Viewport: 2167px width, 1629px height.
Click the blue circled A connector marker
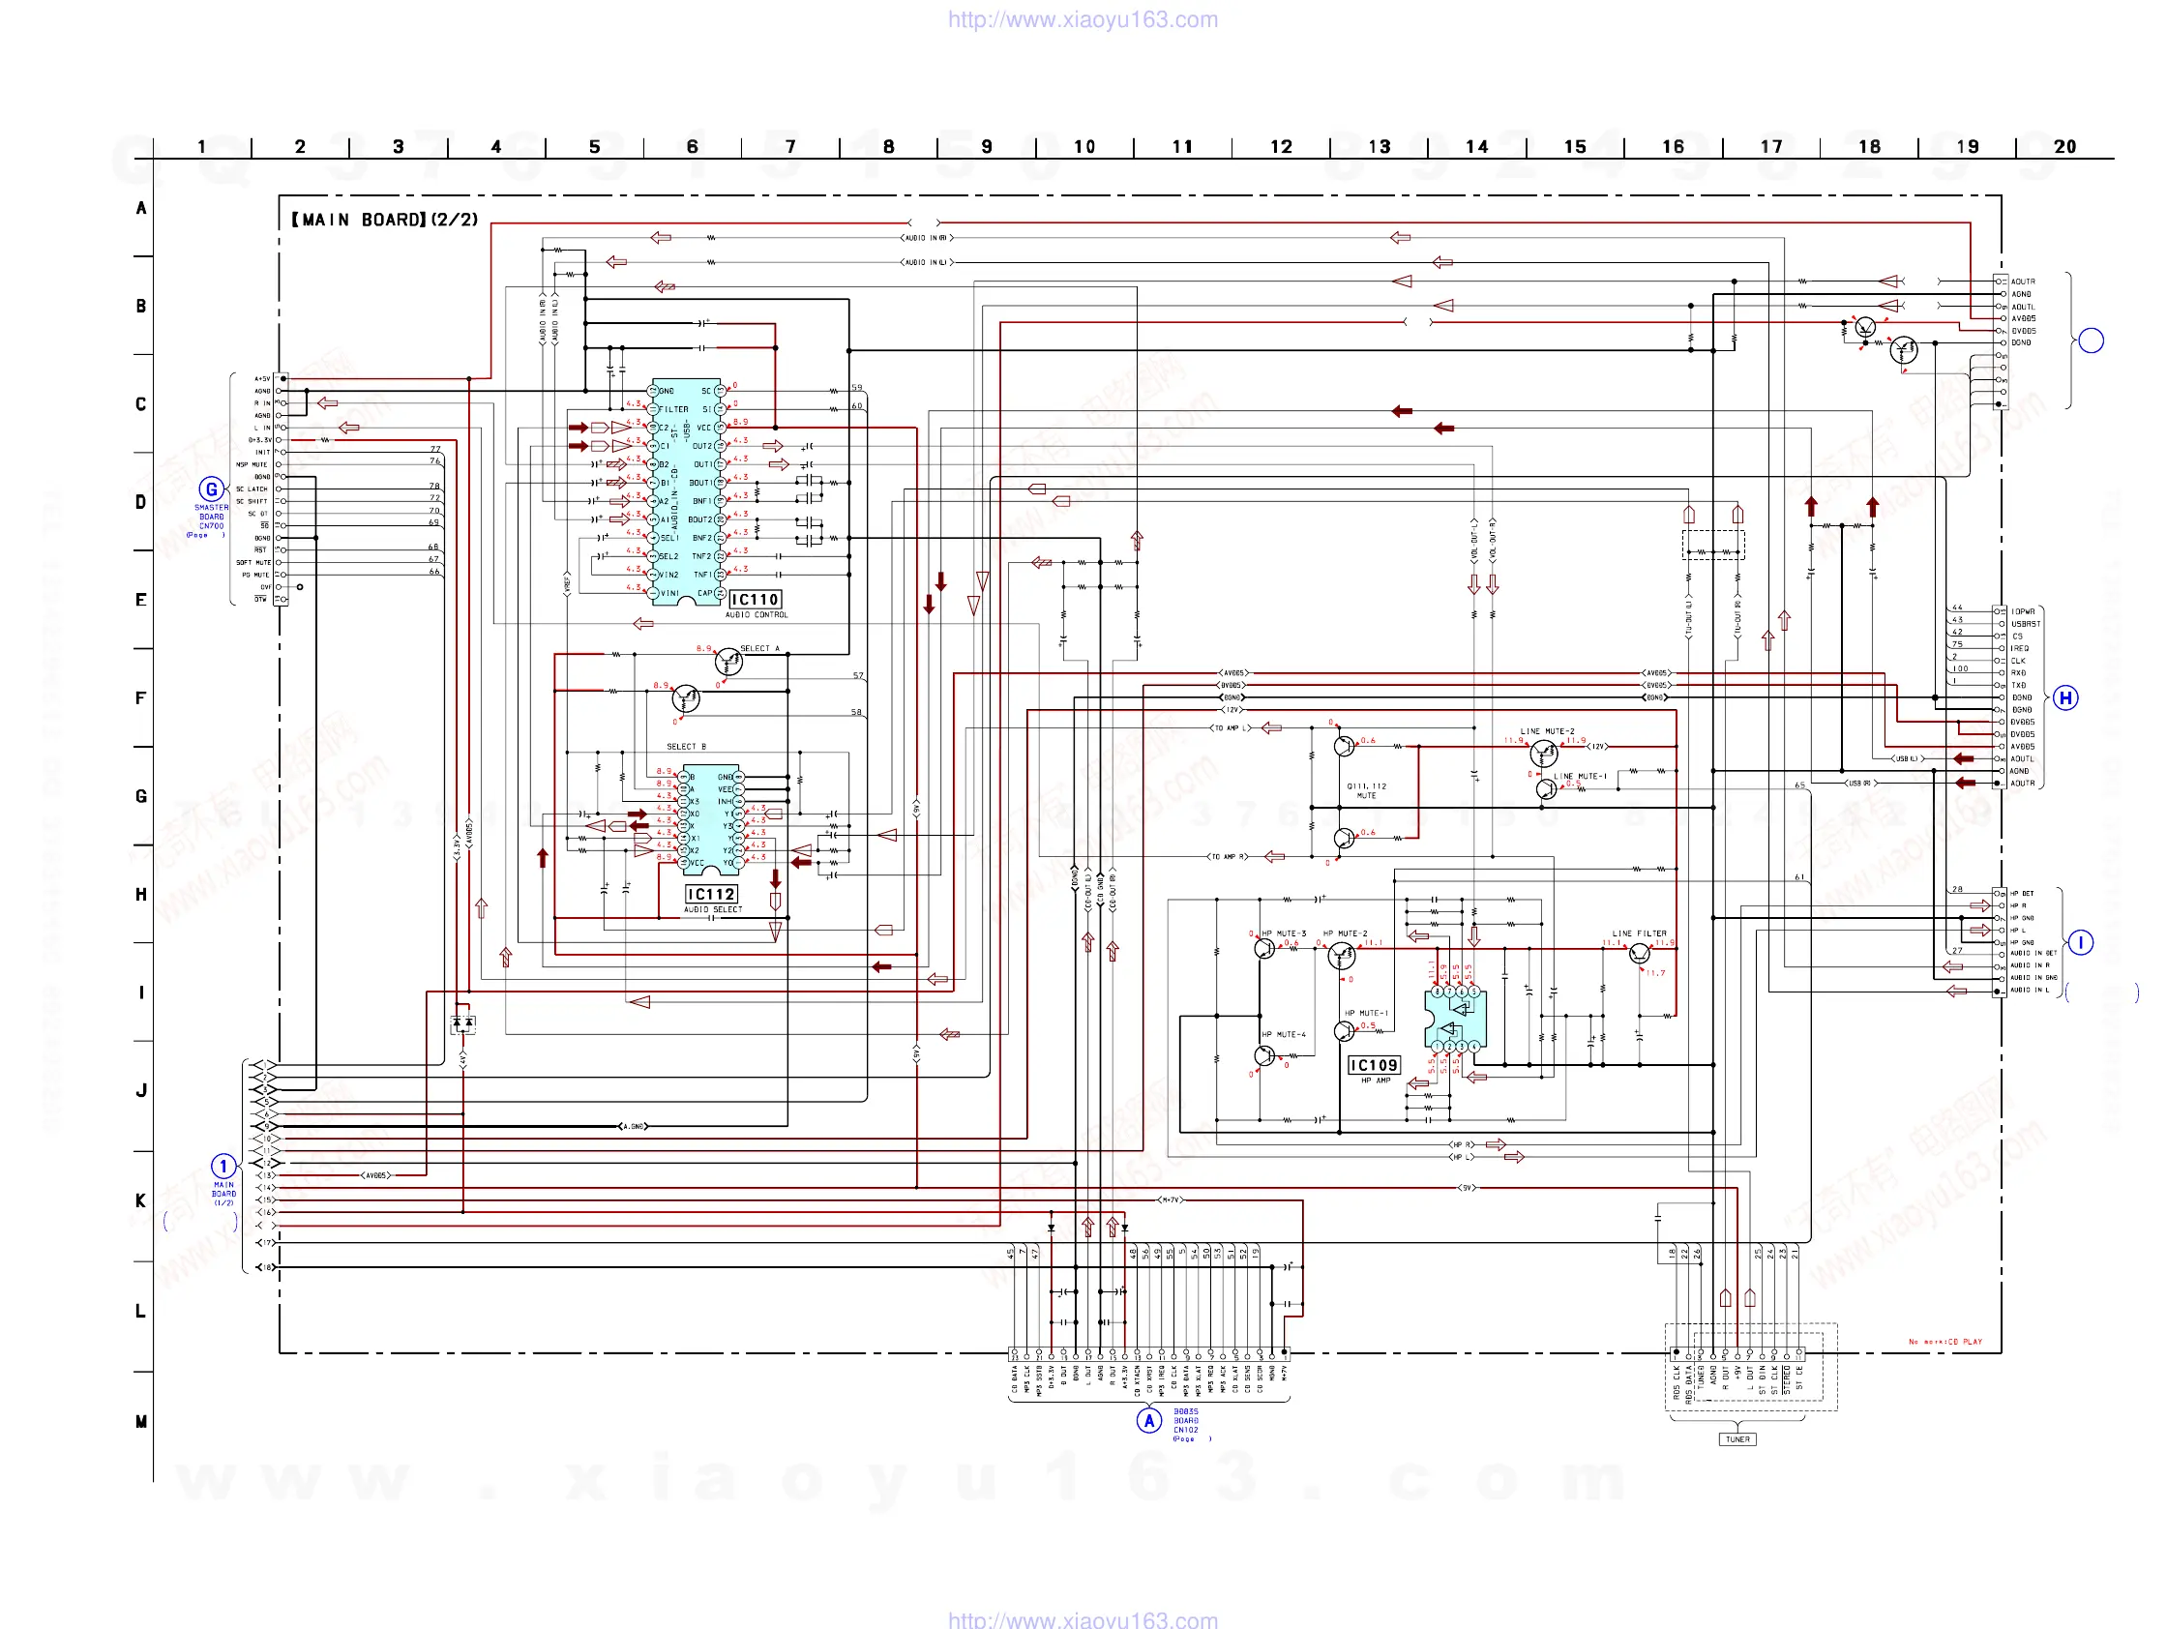click(x=1148, y=1419)
